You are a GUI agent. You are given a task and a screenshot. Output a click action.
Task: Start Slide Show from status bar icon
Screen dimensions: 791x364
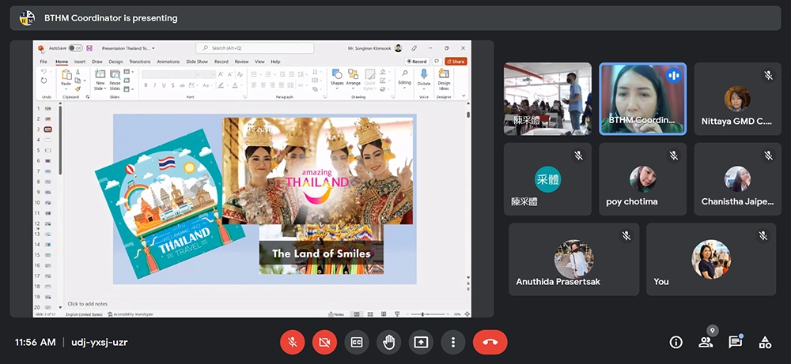pyautogui.click(x=396, y=314)
